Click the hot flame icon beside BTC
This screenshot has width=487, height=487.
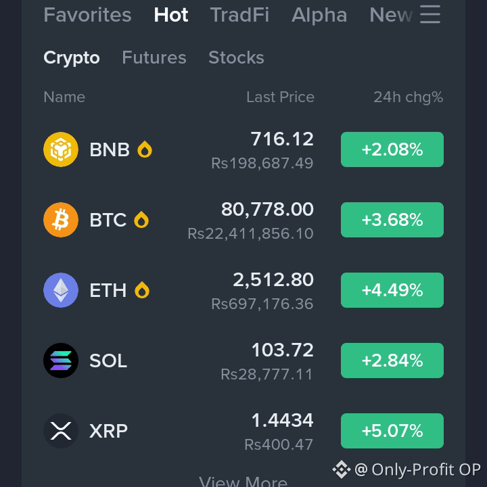pos(141,220)
